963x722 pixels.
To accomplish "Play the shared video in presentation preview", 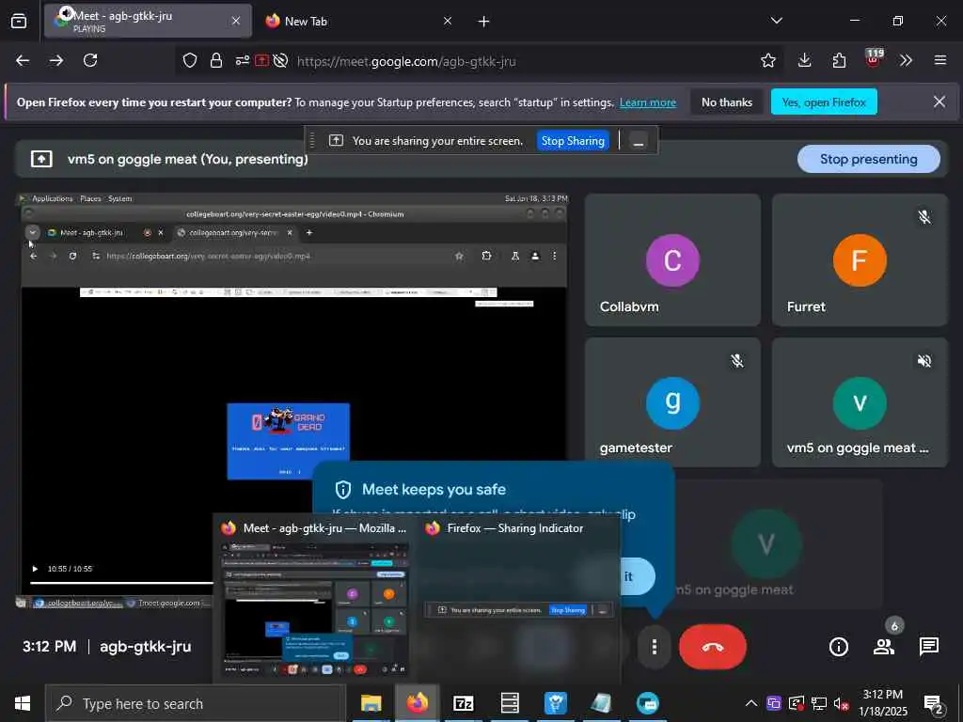I will click(35, 569).
